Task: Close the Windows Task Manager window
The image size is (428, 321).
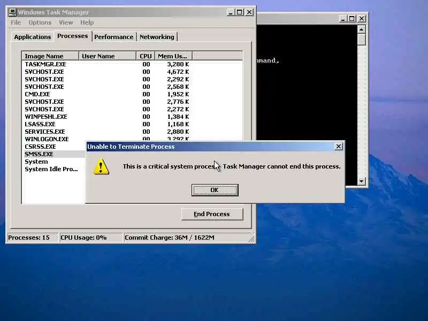Action: pyautogui.click(x=249, y=12)
